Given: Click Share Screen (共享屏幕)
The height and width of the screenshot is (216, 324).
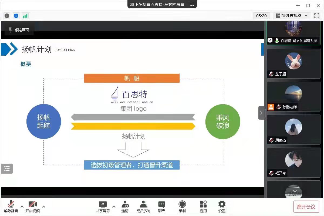Looking at the screenshot, I should coord(103,207).
